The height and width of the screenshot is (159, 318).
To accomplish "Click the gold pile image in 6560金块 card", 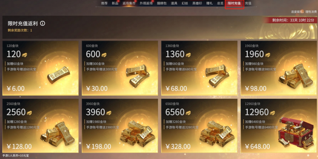I will click(x=217, y=134).
